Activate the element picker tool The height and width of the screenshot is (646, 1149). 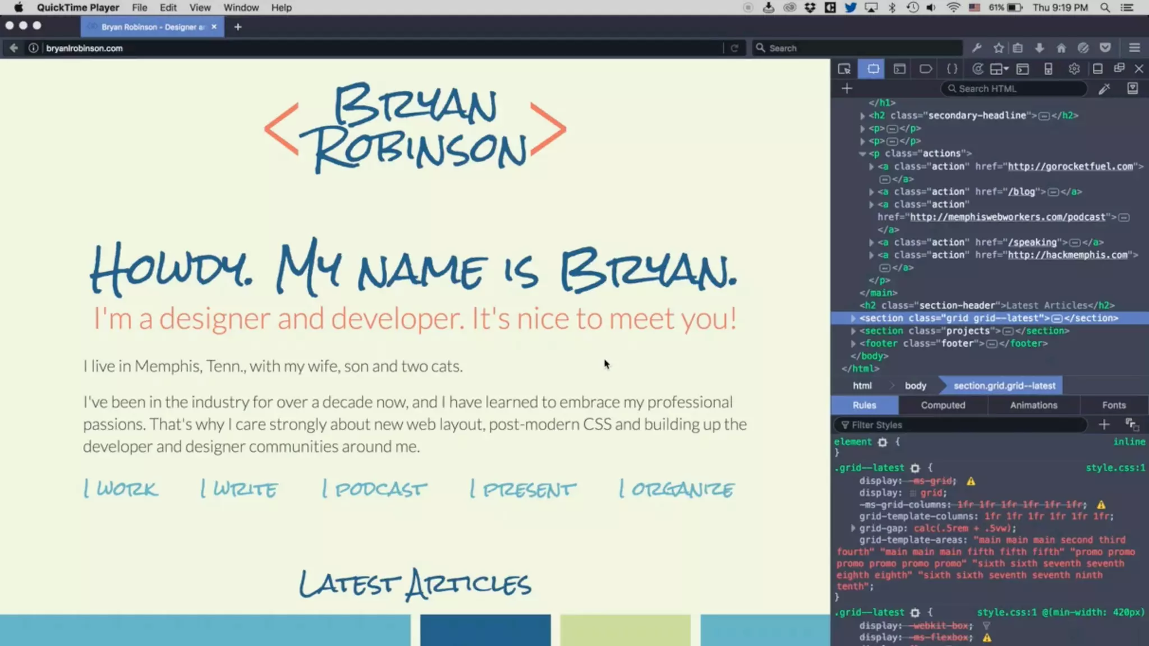coord(844,69)
